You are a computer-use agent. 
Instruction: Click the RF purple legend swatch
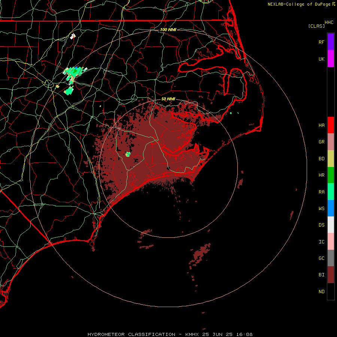coord(331,42)
